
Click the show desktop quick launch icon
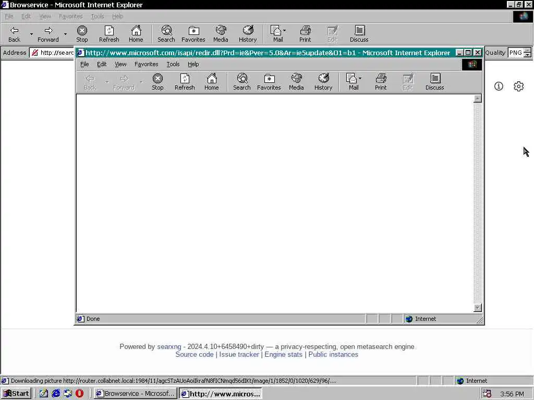[x=44, y=394]
